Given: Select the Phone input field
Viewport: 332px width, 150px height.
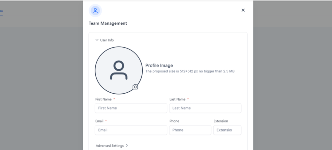Looking at the screenshot, I should tap(190, 130).
